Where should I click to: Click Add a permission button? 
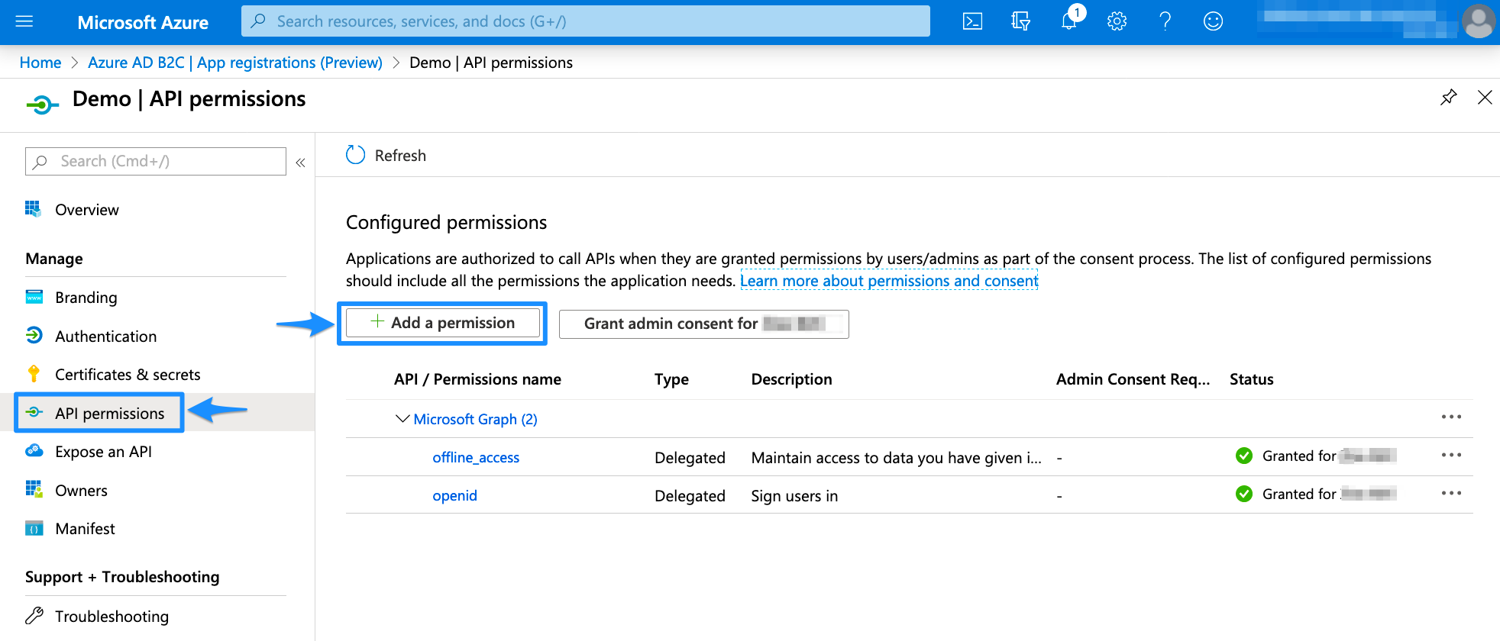click(443, 323)
